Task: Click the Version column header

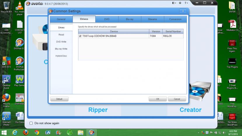Action: tap(156, 31)
